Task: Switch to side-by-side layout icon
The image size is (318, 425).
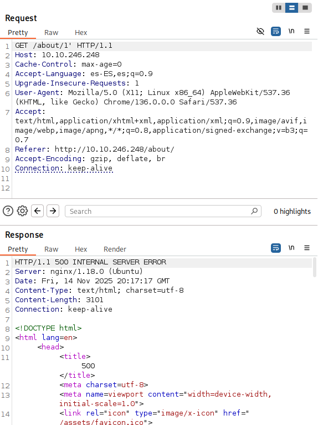Action: click(279, 8)
